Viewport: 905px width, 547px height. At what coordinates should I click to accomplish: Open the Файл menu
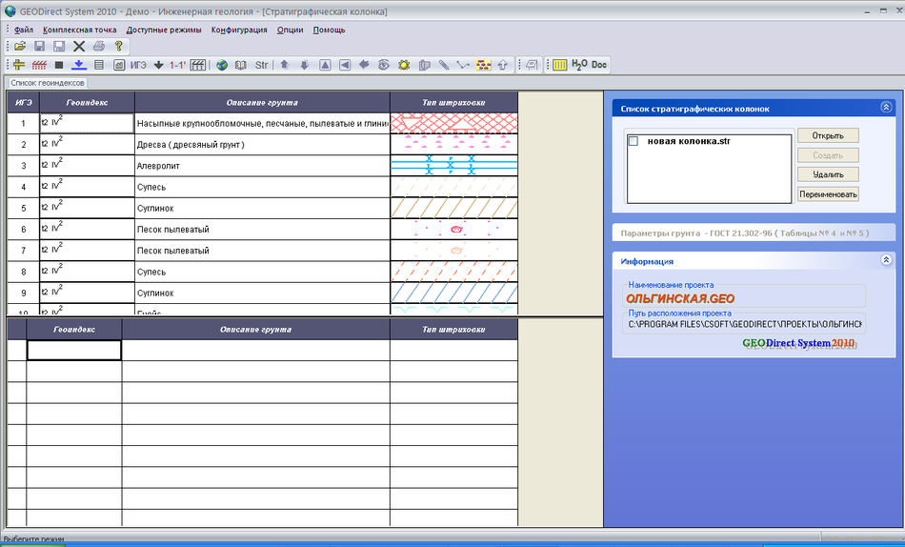click(x=24, y=30)
